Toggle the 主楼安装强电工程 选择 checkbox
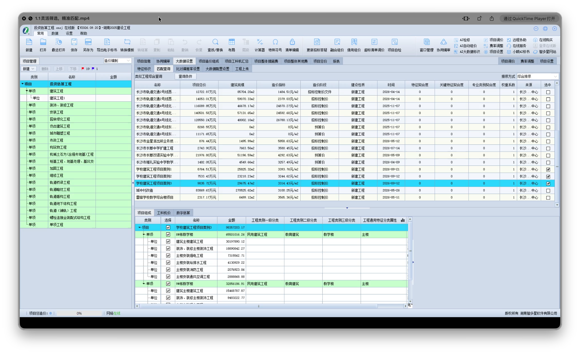Screen dimensions: 580x354 pyautogui.click(x=168, y=256)
